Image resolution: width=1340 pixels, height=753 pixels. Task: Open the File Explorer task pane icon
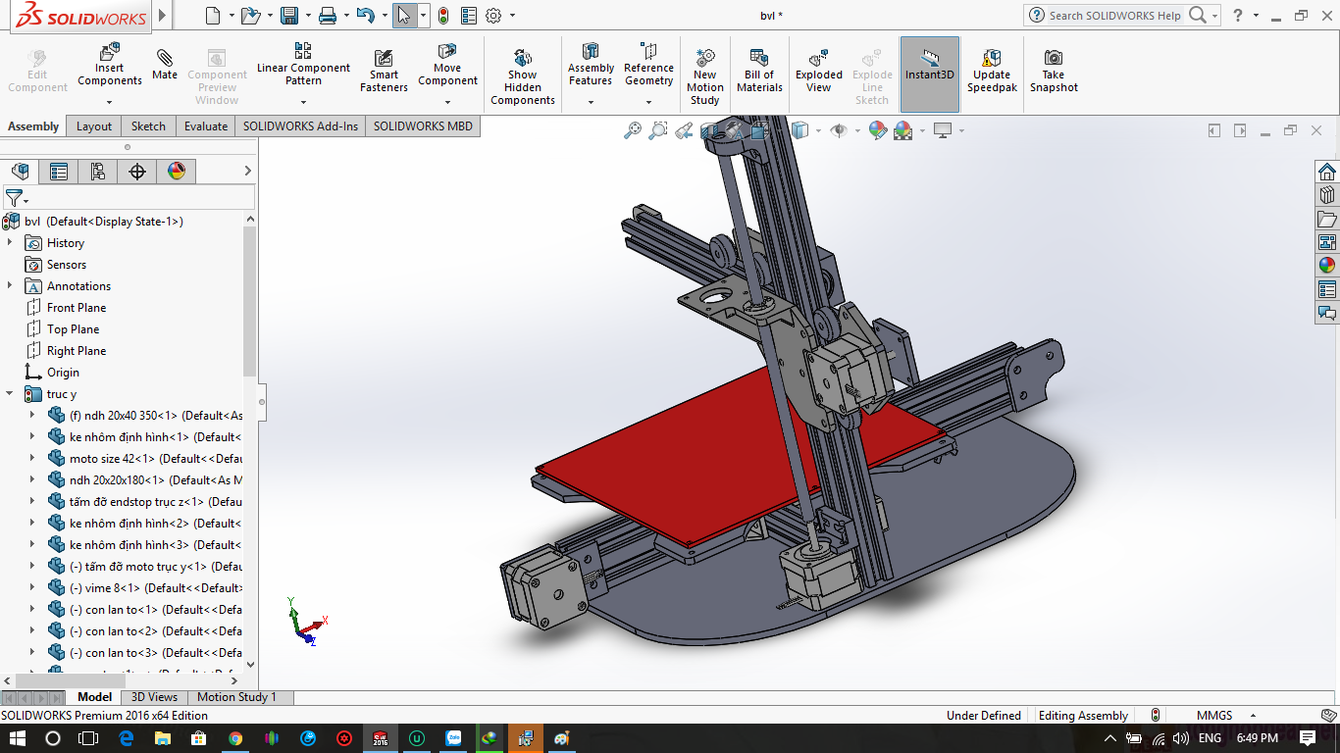click(1327, 219)
